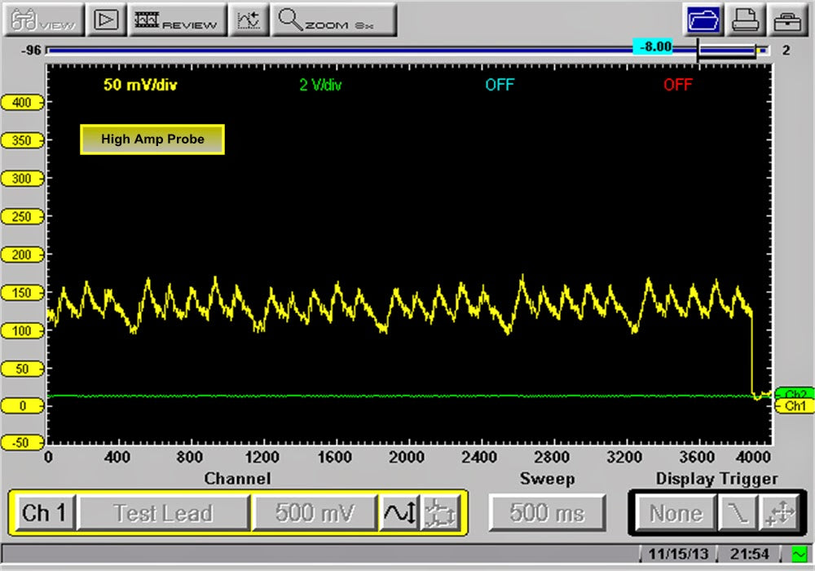Click the printer icon
Image resolution: width=815 pixels, height=571 pixels.
click(746, 21)
